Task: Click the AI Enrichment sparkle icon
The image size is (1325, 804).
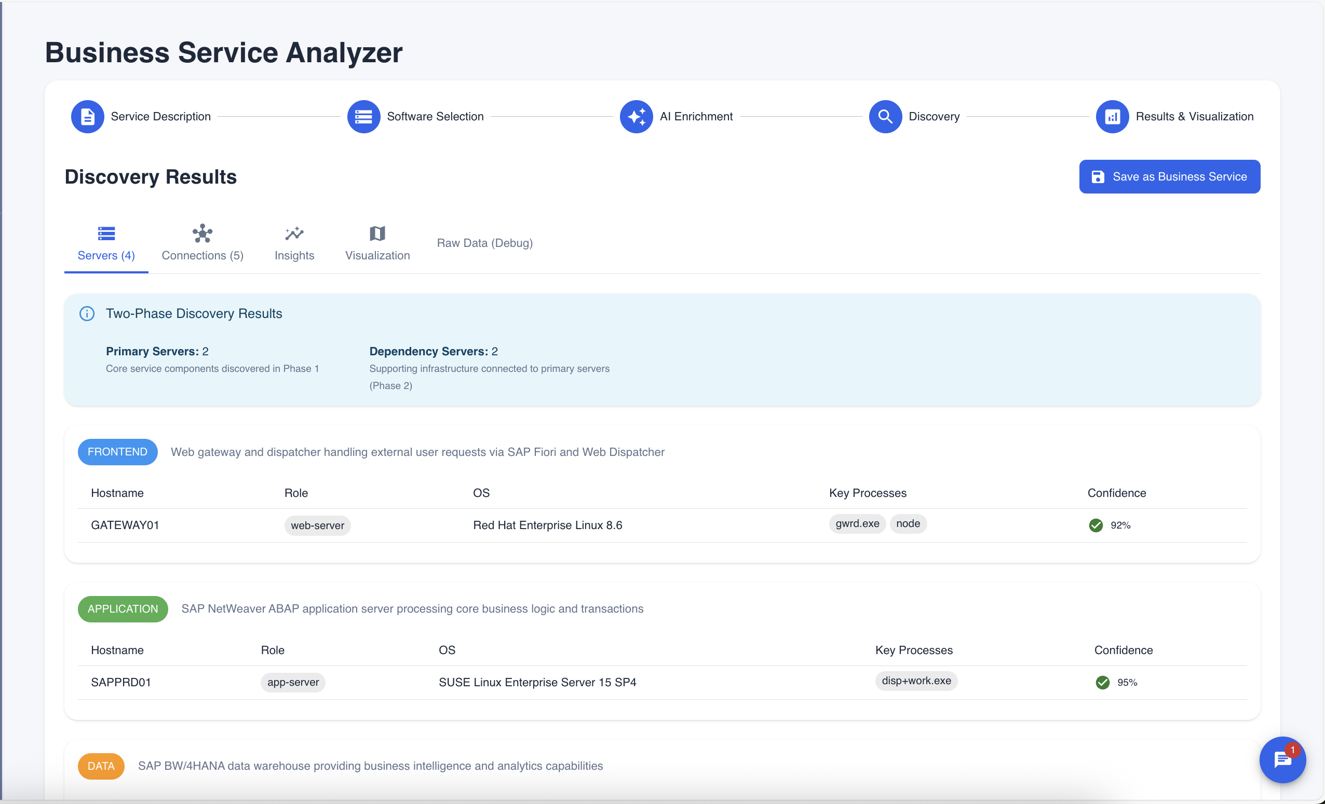Action: [636, 117]
